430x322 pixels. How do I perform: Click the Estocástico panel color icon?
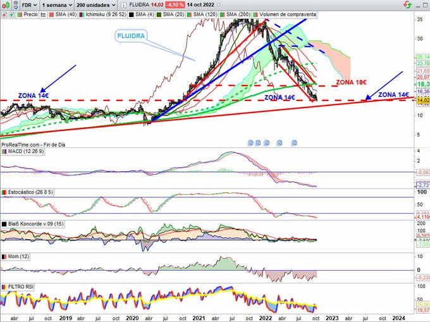point(4,192)
